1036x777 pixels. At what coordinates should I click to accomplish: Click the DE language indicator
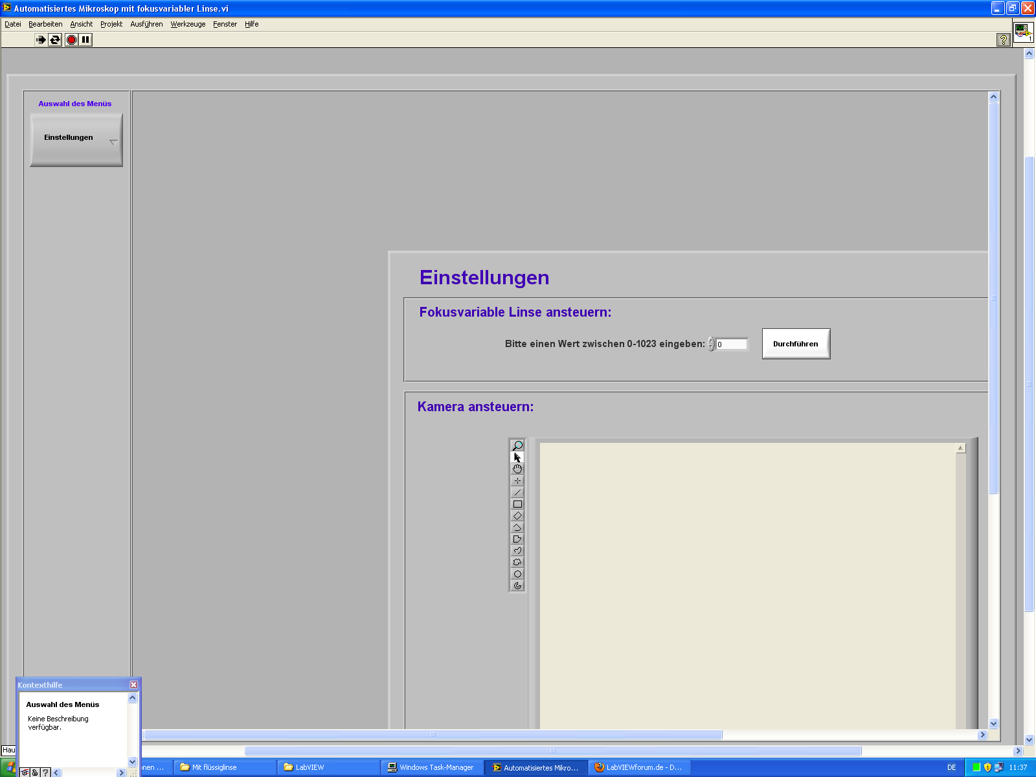[951, 767]
